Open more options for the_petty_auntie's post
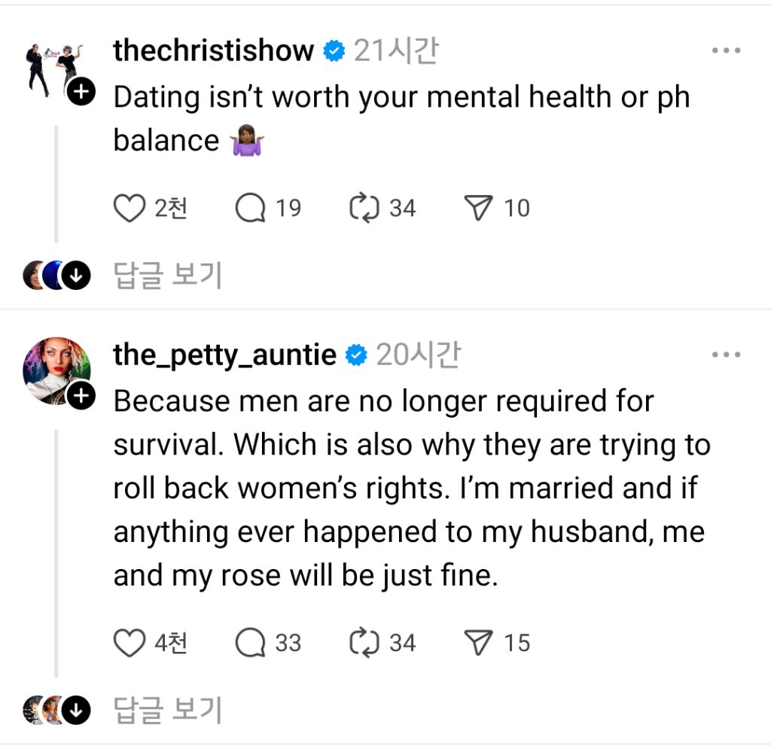Screen dimensions: 771x749 coord(726,355)
